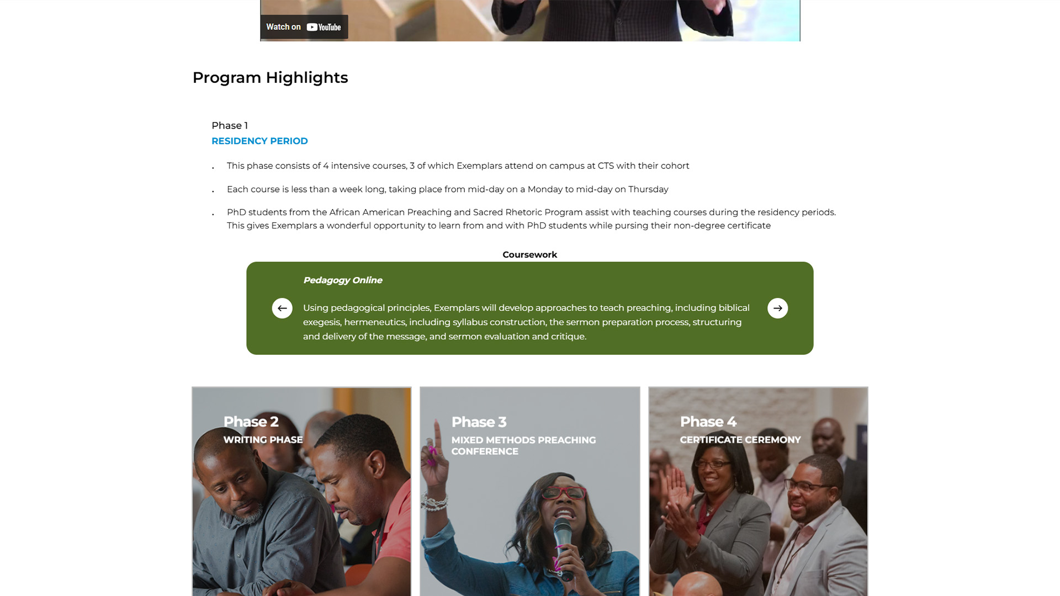Image resolution: width=1060 pixels, height=596 pixels.
Task: Click the Pedagogy Online course description text
Action: point(526,322)
